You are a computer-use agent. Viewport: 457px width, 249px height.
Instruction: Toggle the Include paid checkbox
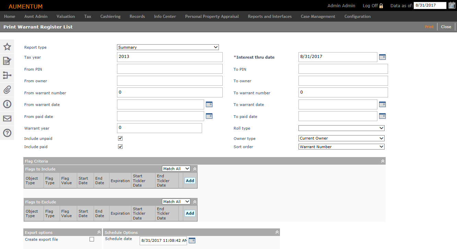coord(120,147)
